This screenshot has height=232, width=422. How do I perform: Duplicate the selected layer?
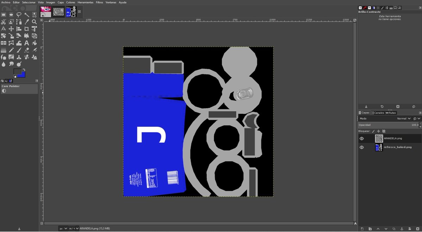coord(394,229)
